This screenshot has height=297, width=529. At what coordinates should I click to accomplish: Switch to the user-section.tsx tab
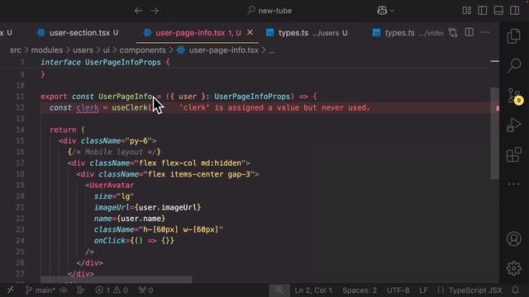tap(78, 33)
